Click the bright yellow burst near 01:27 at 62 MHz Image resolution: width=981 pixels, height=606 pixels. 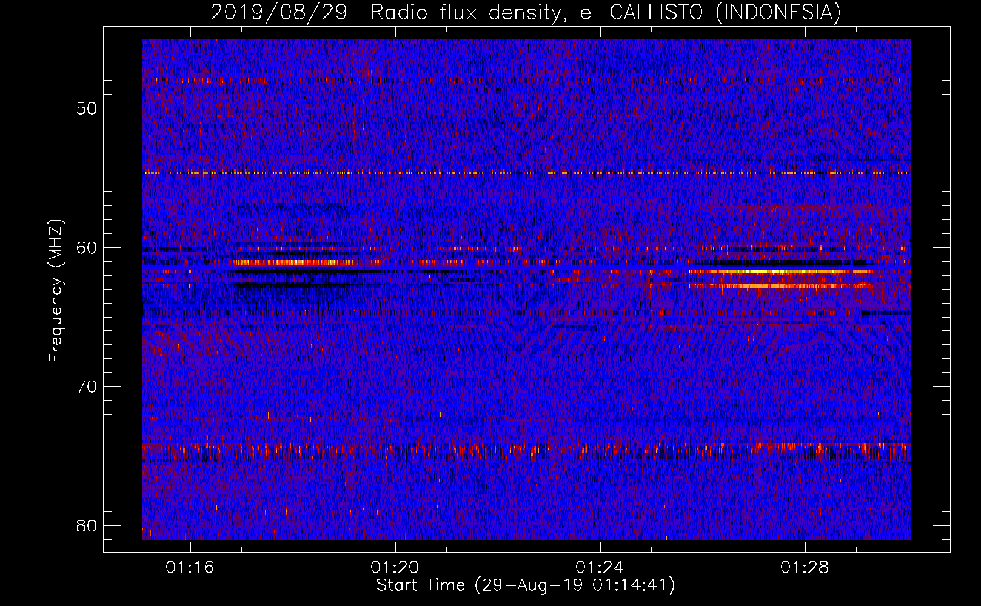[781, 272]
